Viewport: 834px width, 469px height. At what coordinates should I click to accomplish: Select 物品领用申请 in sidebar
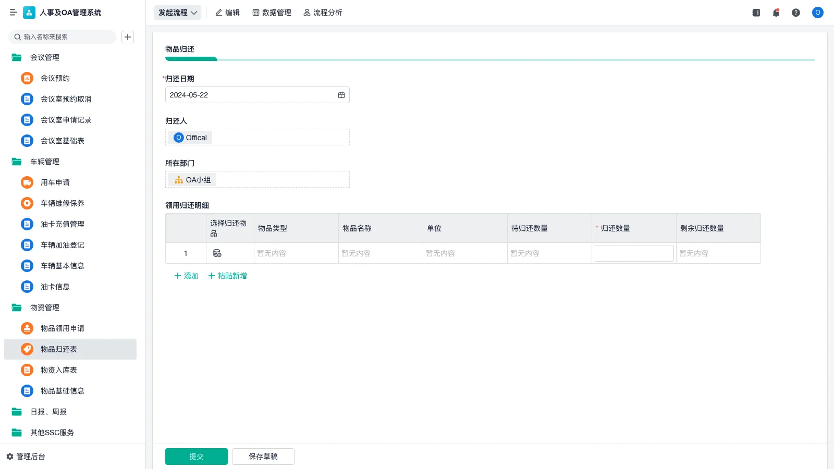pos(63,328)
